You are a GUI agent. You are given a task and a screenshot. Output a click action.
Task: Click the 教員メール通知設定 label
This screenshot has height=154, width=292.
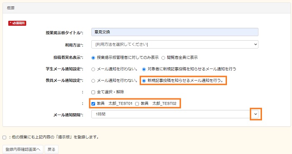tap(64, 81)
